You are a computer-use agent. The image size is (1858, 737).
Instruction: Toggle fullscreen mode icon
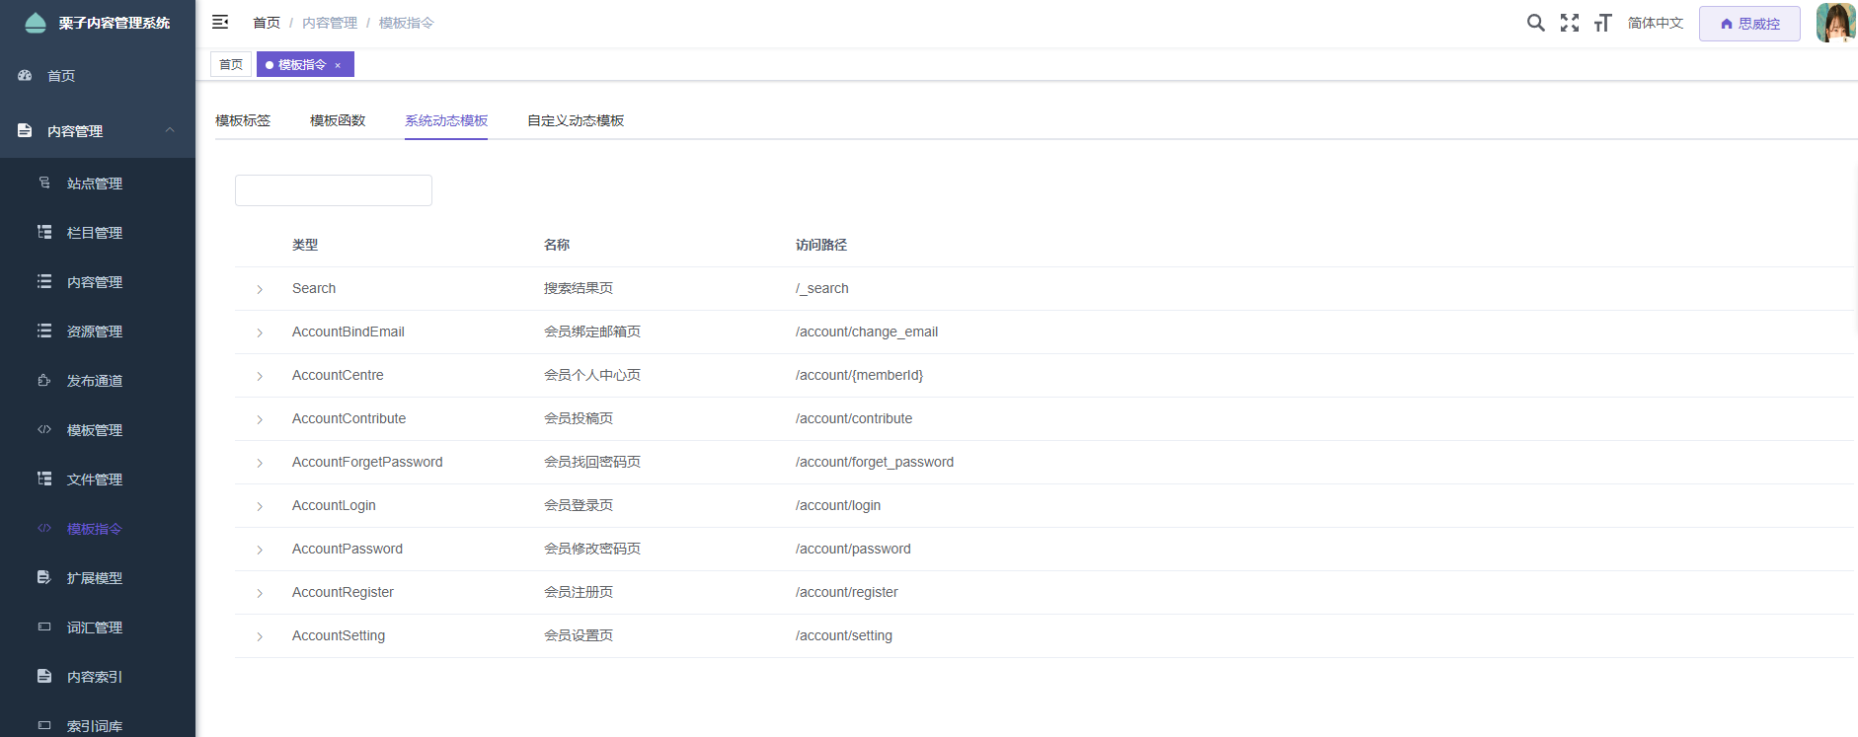pos(1569,23)
